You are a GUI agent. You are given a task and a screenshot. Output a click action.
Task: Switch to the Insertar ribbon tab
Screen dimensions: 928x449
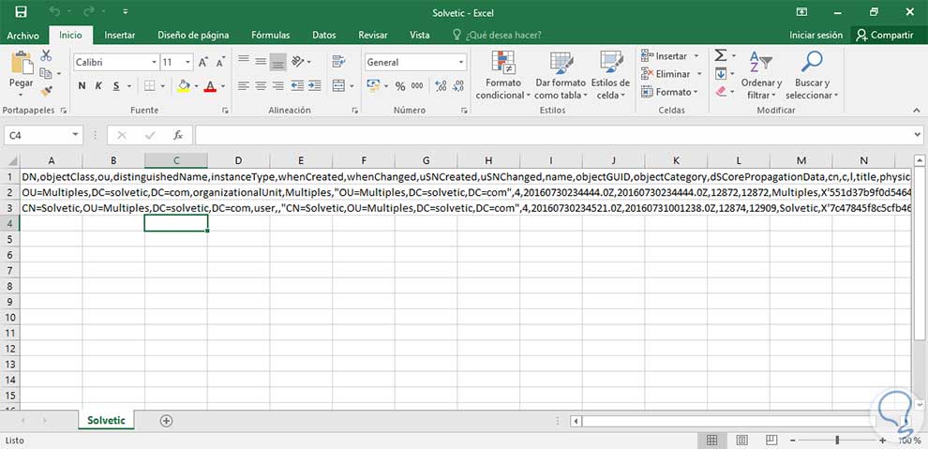(120, 36)
